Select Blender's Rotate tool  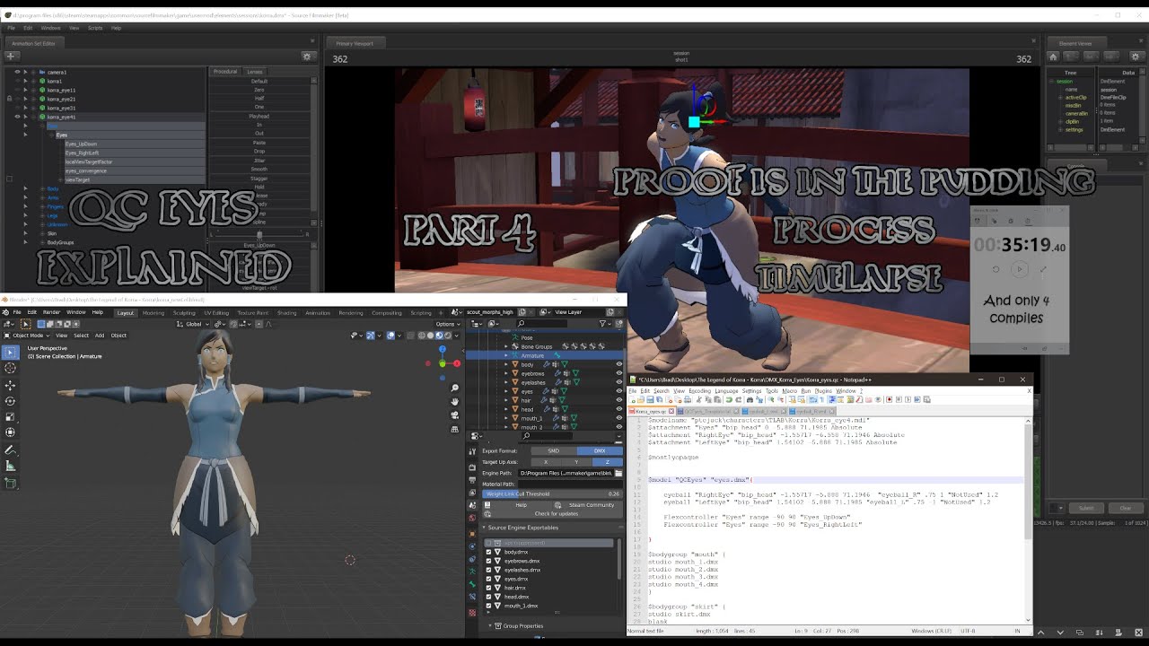pos(10,401)
